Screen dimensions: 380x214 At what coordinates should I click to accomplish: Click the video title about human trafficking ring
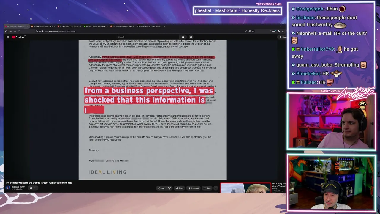click(x=39, y=183)
